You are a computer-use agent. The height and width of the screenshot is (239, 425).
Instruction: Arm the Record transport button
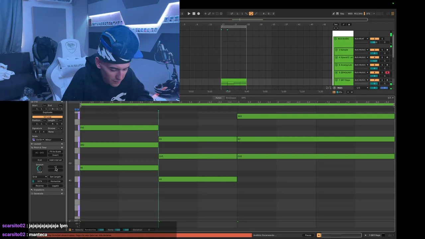pos(199,14)
